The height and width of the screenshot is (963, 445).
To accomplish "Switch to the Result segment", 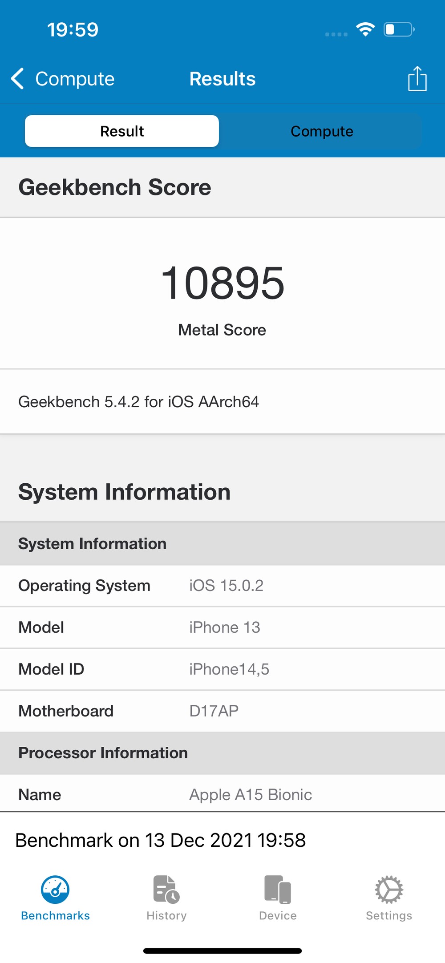I will pos(122,131).
